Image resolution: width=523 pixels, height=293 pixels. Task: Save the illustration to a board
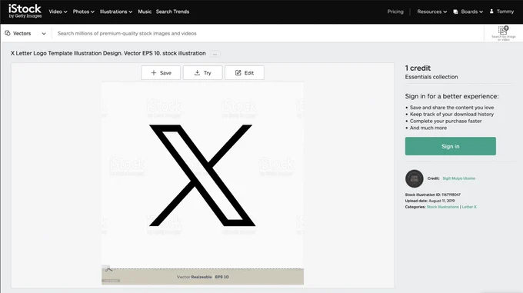tap(161, 72)
